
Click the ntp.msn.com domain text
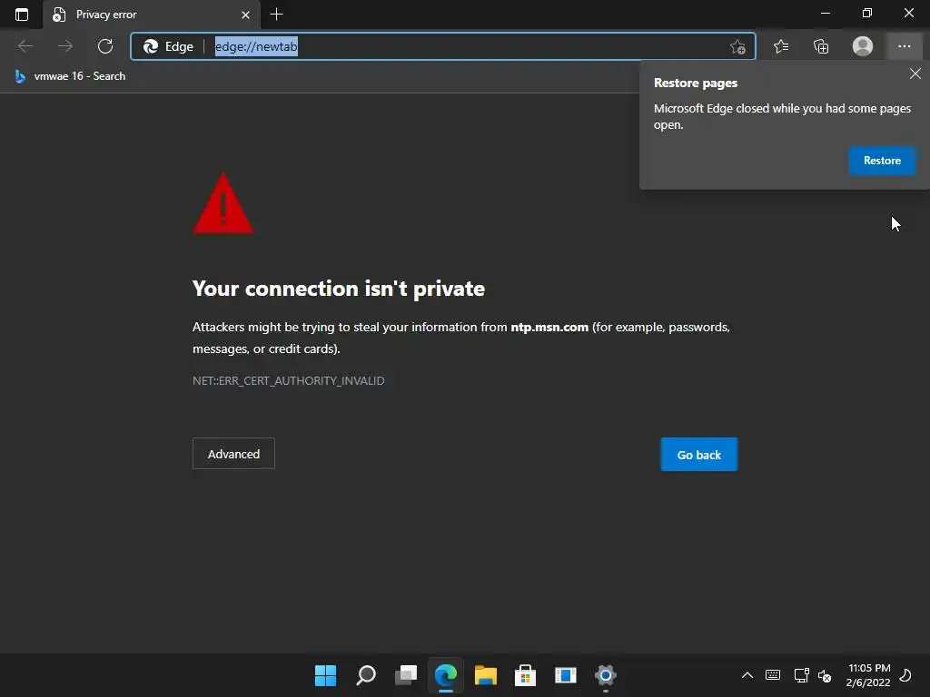coord(549,327)
